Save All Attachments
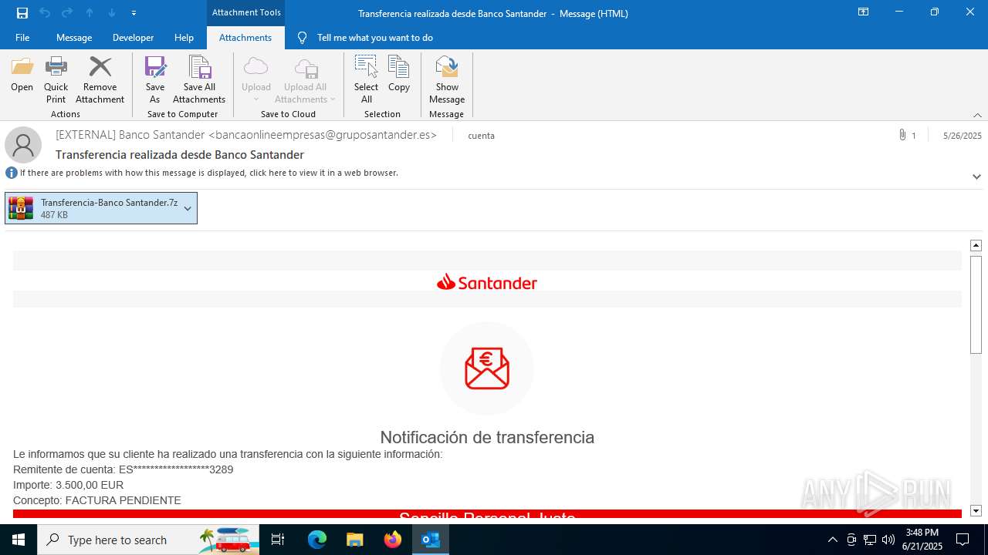 (199, 80)
